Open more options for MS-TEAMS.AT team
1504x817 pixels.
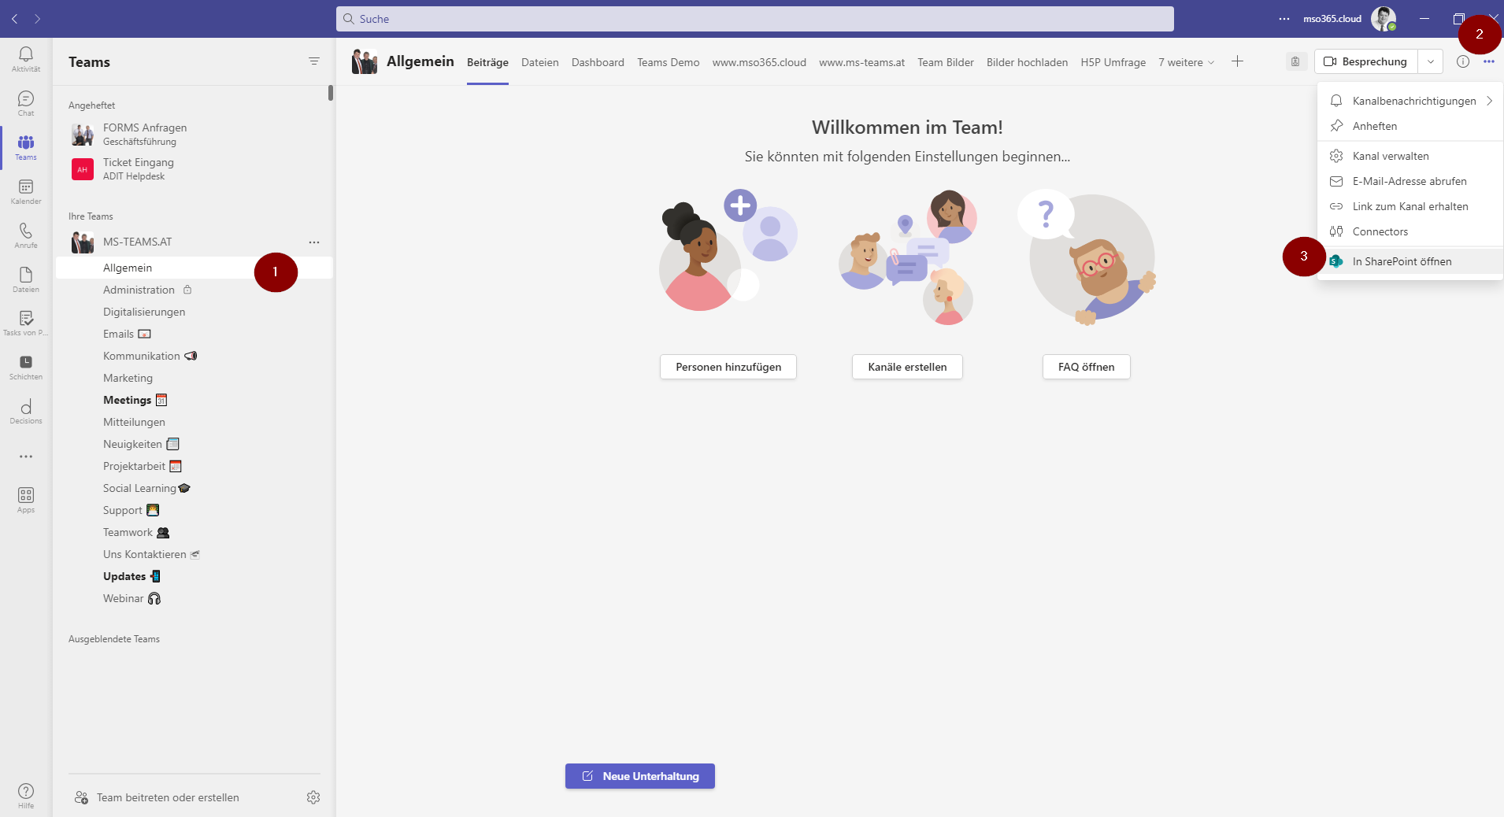click(314, 242)
